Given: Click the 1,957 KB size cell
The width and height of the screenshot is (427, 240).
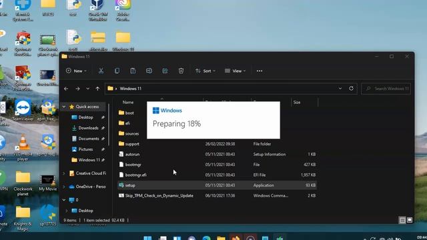Looking at the screenshot, I should click(308, 175).
